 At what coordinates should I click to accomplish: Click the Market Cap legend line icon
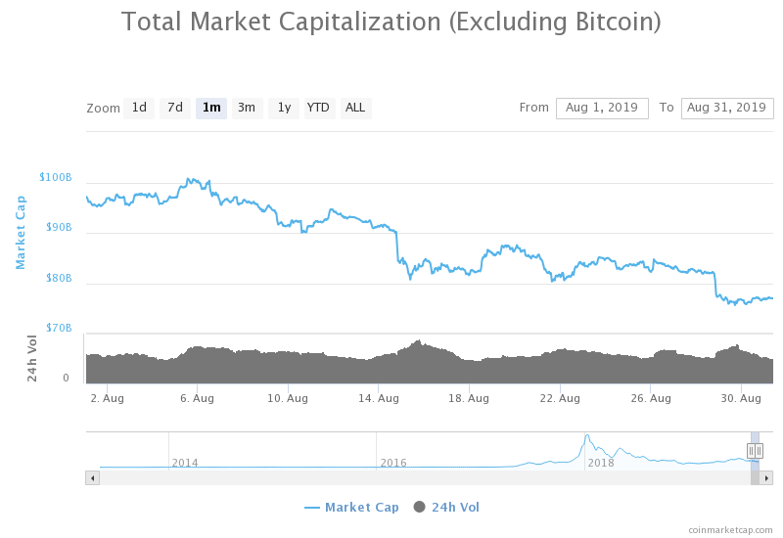click(x=312, y=507)
